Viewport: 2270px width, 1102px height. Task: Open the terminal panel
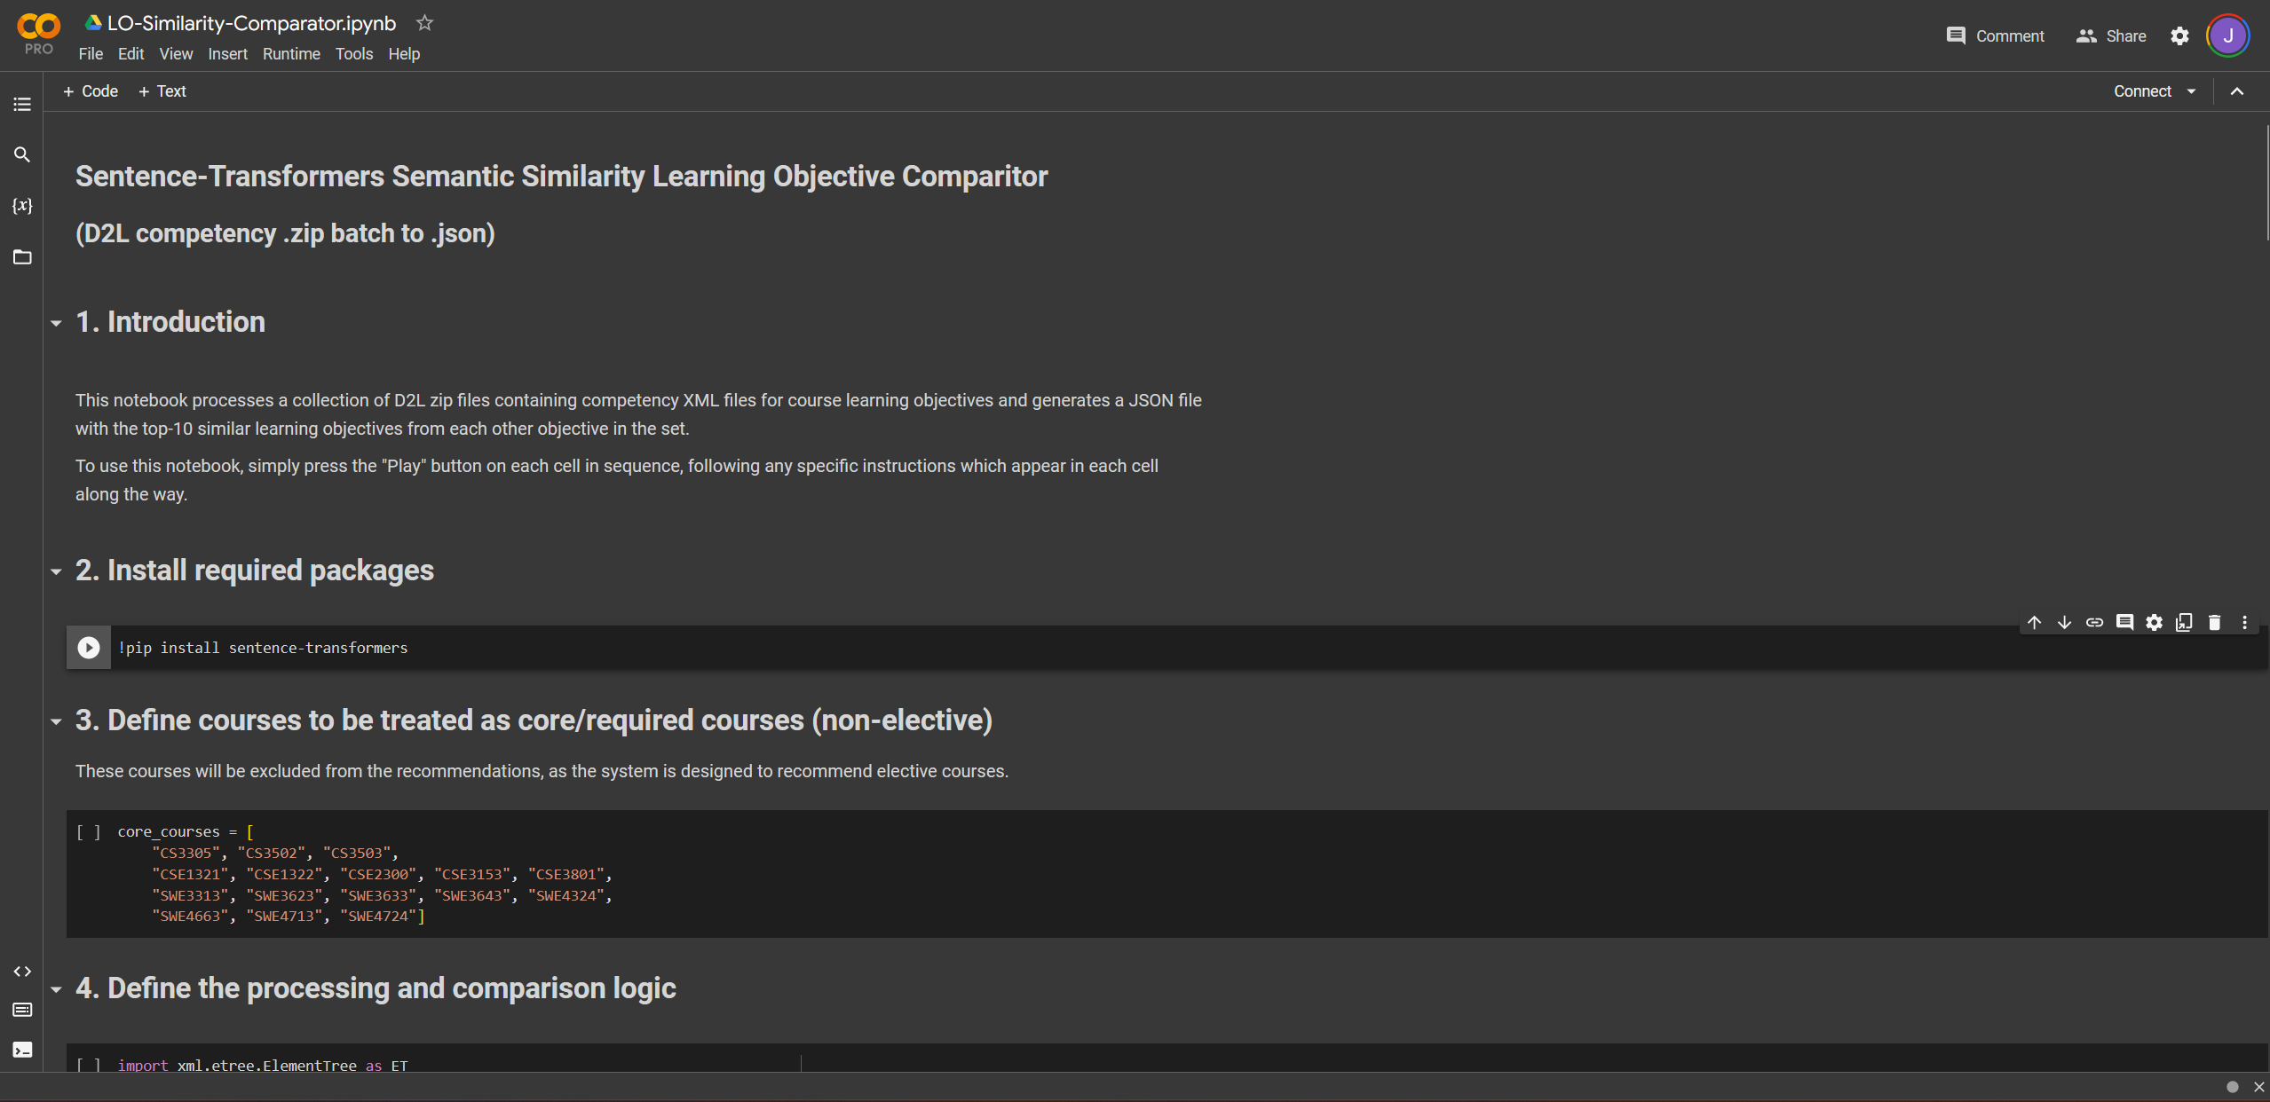22,1050
